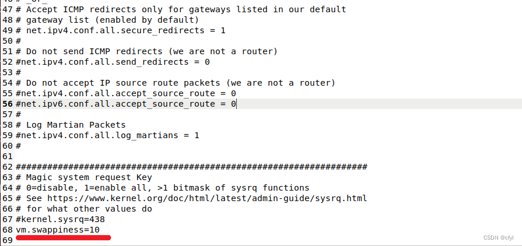
Task: Click the "for what other values do" comment
Action: tap(84, 209)
